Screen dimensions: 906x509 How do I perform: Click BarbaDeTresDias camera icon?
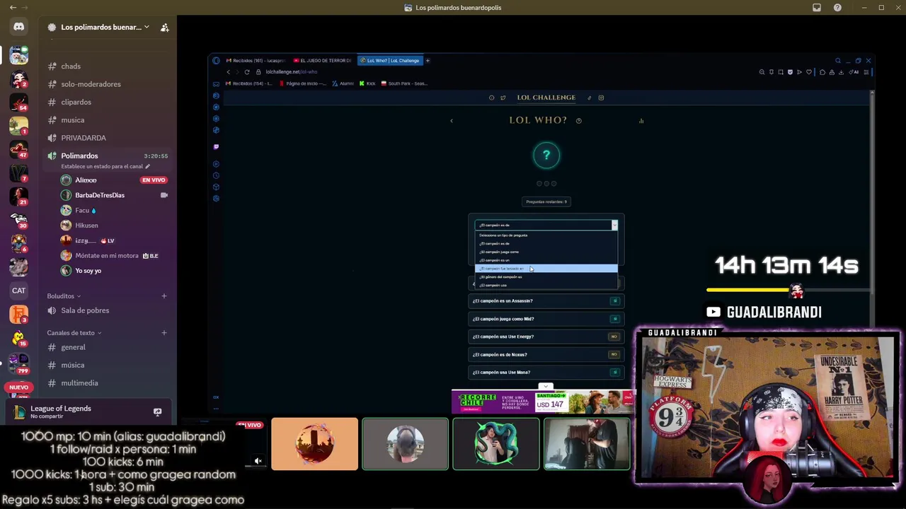tap(164, 195)
